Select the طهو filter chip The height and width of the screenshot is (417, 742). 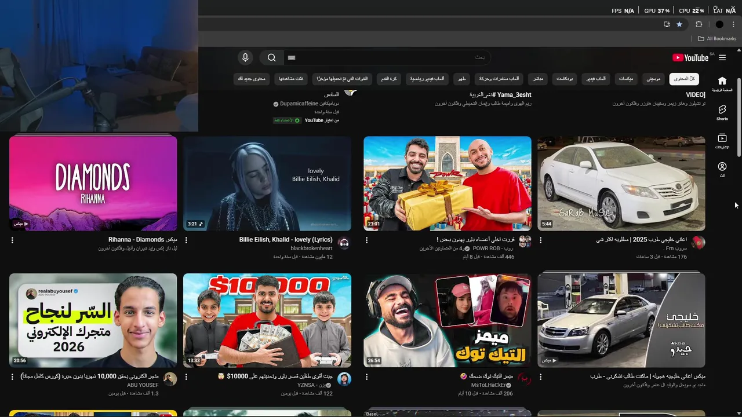pos(462,79)
